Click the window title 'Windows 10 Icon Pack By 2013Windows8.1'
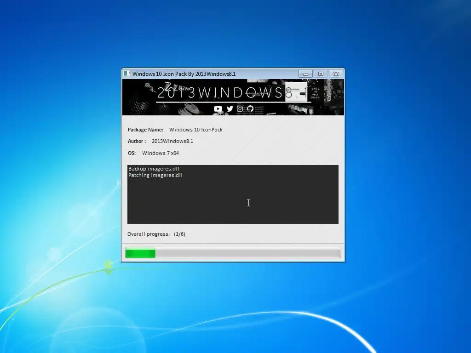471x353 pixels. pos(184,74)
